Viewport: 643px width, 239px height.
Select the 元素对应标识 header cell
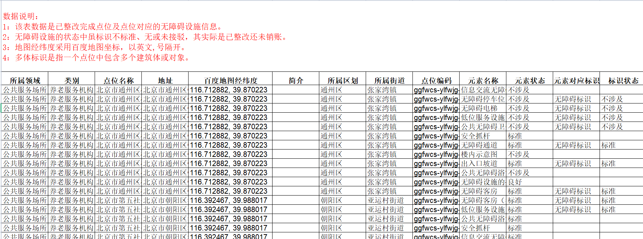point(576,80)
